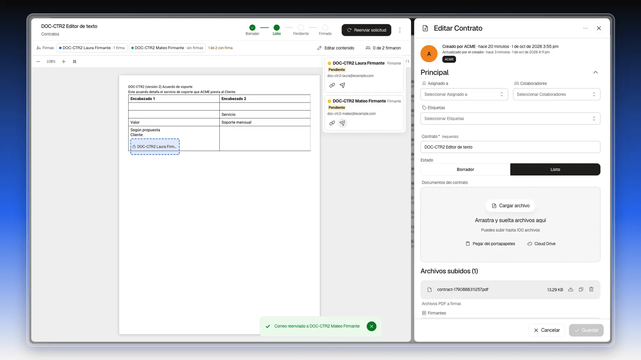Click Editar contenido
This screenshot has height=360, width=641.
336,48
